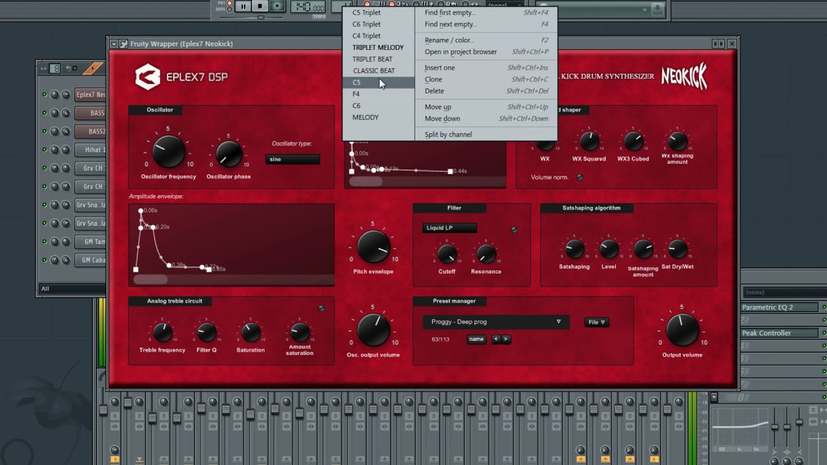The image size is (827, 465).
Task: Delete the selected pattern
Action: 486,91
